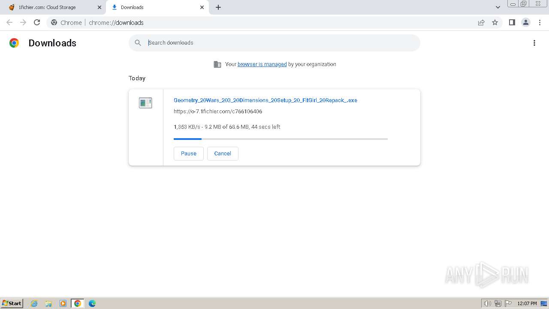Click the volume speaker tray icon
This screenshot has height=309, width=549.
click(x=488, y=303)
